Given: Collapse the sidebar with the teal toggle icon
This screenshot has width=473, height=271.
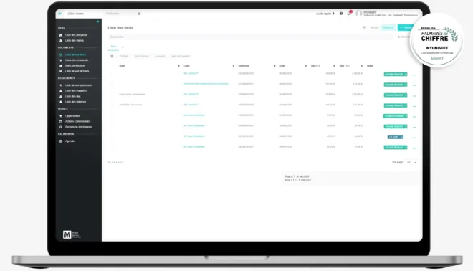Looking at the screenshot, I should (97, 22).
